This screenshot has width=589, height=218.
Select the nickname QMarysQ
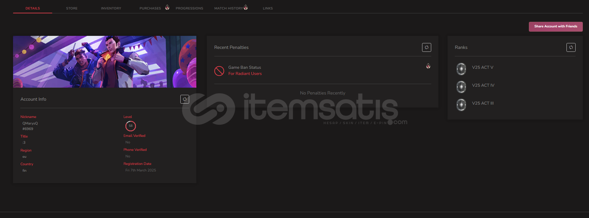click(30, 123)
